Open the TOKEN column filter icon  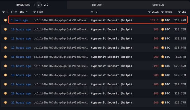pyautogui.click(x=162, y=12)
